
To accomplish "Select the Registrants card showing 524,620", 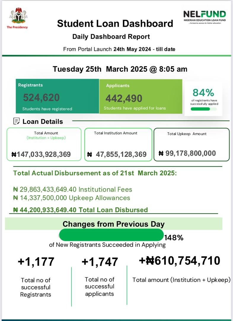I will coord(58,96).
